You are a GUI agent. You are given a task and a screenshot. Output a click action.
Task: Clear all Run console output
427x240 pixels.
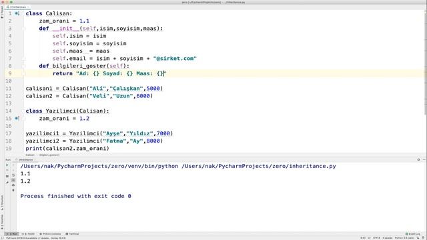[13, 190]
